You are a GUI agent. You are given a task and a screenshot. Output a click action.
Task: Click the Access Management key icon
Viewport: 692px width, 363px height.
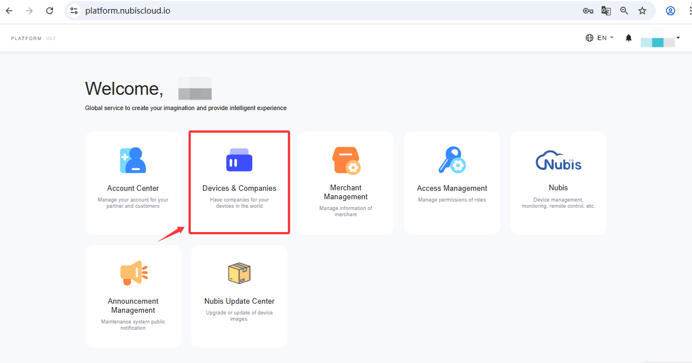pos(452,160)
